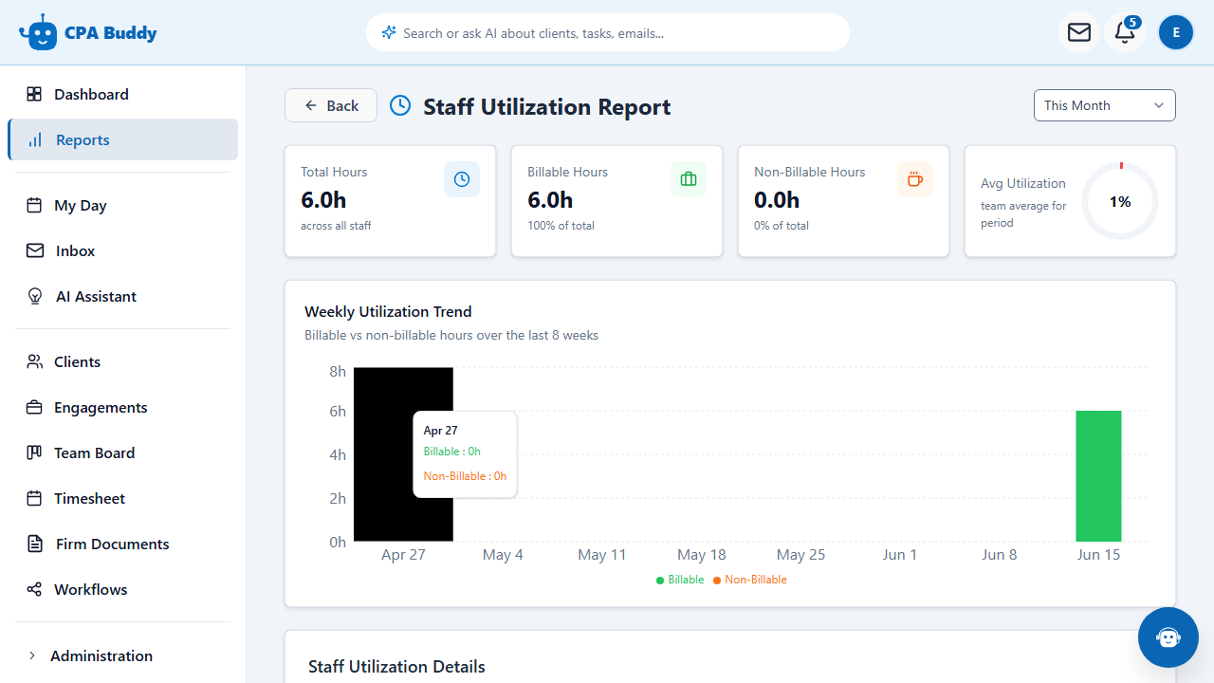This screenshot has width=1214, height=683.
Task: Open My Day from the sidebar
Action: tap(122, 205)
